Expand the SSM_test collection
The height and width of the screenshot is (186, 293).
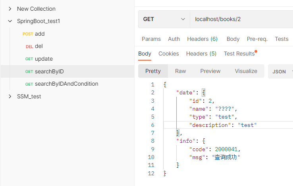tap(10, 96)
